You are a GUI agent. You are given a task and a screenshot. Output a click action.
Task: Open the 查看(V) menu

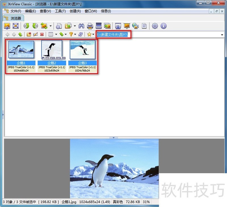tap(45, 11)
